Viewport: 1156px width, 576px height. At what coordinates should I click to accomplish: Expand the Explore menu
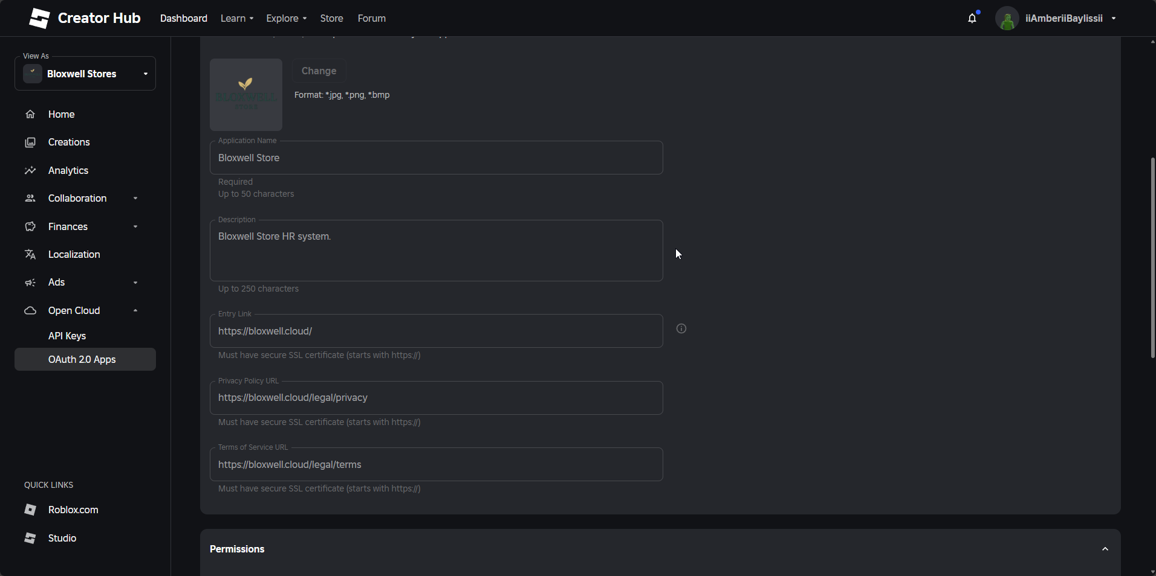[287, 19]
